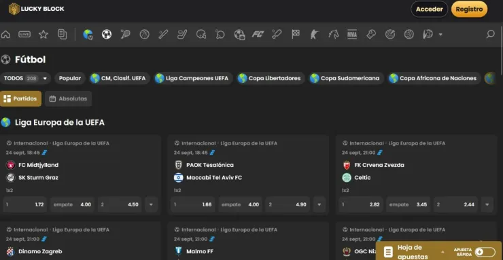
Task: Open the Liga Europa de la UEFA heading
Action: coord(60,122)
